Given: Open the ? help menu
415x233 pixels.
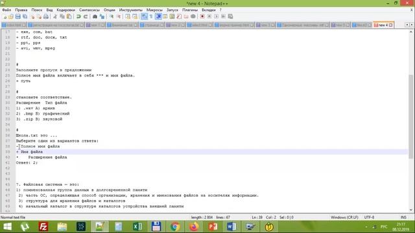Looking at the screenshot, I should (x=220, y=10).
